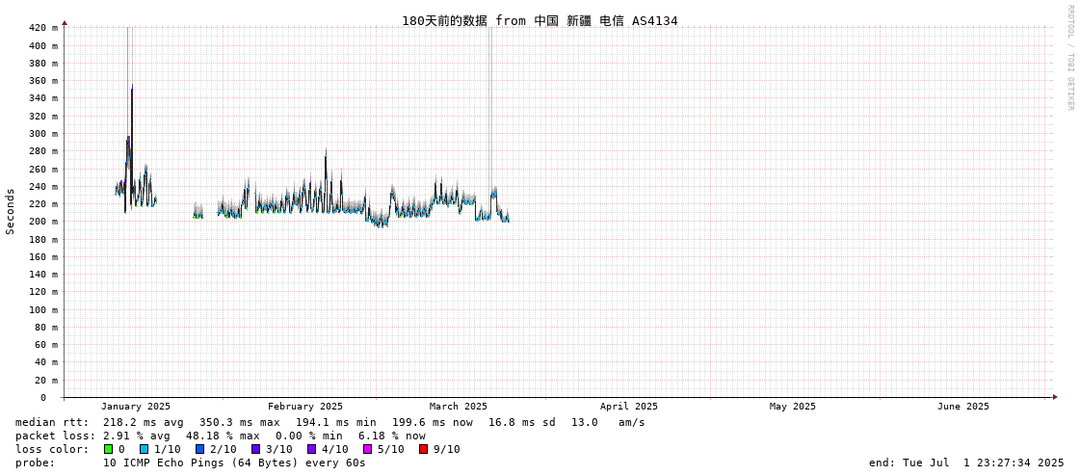This screenshot has height=476, width=1080.
Task: Click the January 2025 axis label
Action: 136,407
